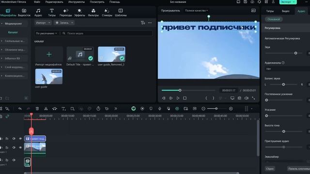The image size is (310, 174).
Task: Click the microphone voiceover icon
Action: coord(160,109)
